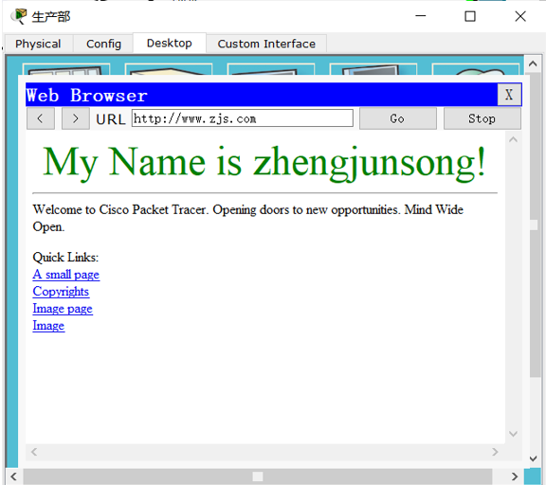Screen dimensions: 546x485
Task: Click the desktop panel vertical scrollbar thumb
Action: 535,225
